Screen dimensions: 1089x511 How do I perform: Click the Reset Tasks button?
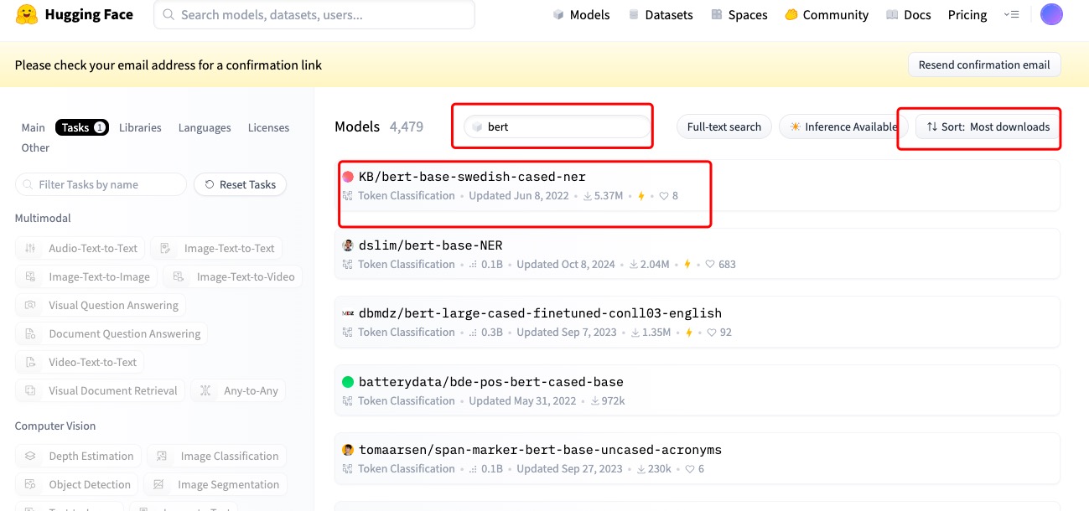tap(241, 184)
